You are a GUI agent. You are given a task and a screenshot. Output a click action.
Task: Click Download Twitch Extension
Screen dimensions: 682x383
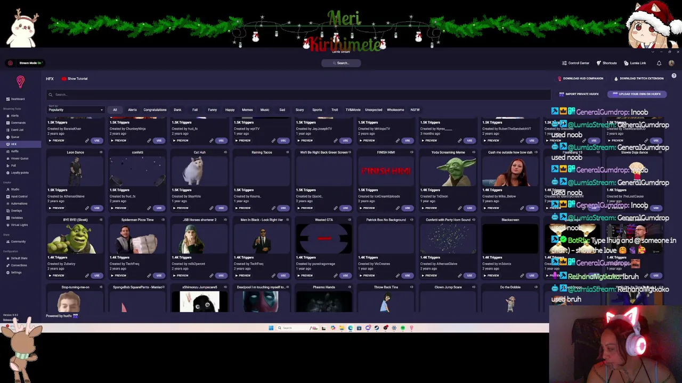coord(639,79)
